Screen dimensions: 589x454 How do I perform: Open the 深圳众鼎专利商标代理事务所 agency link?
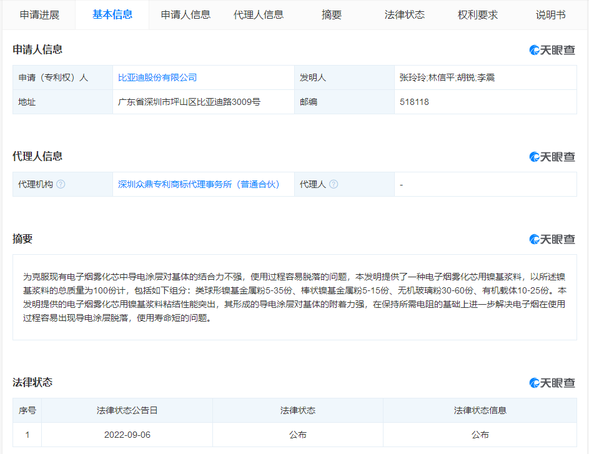tap(199, 184)
